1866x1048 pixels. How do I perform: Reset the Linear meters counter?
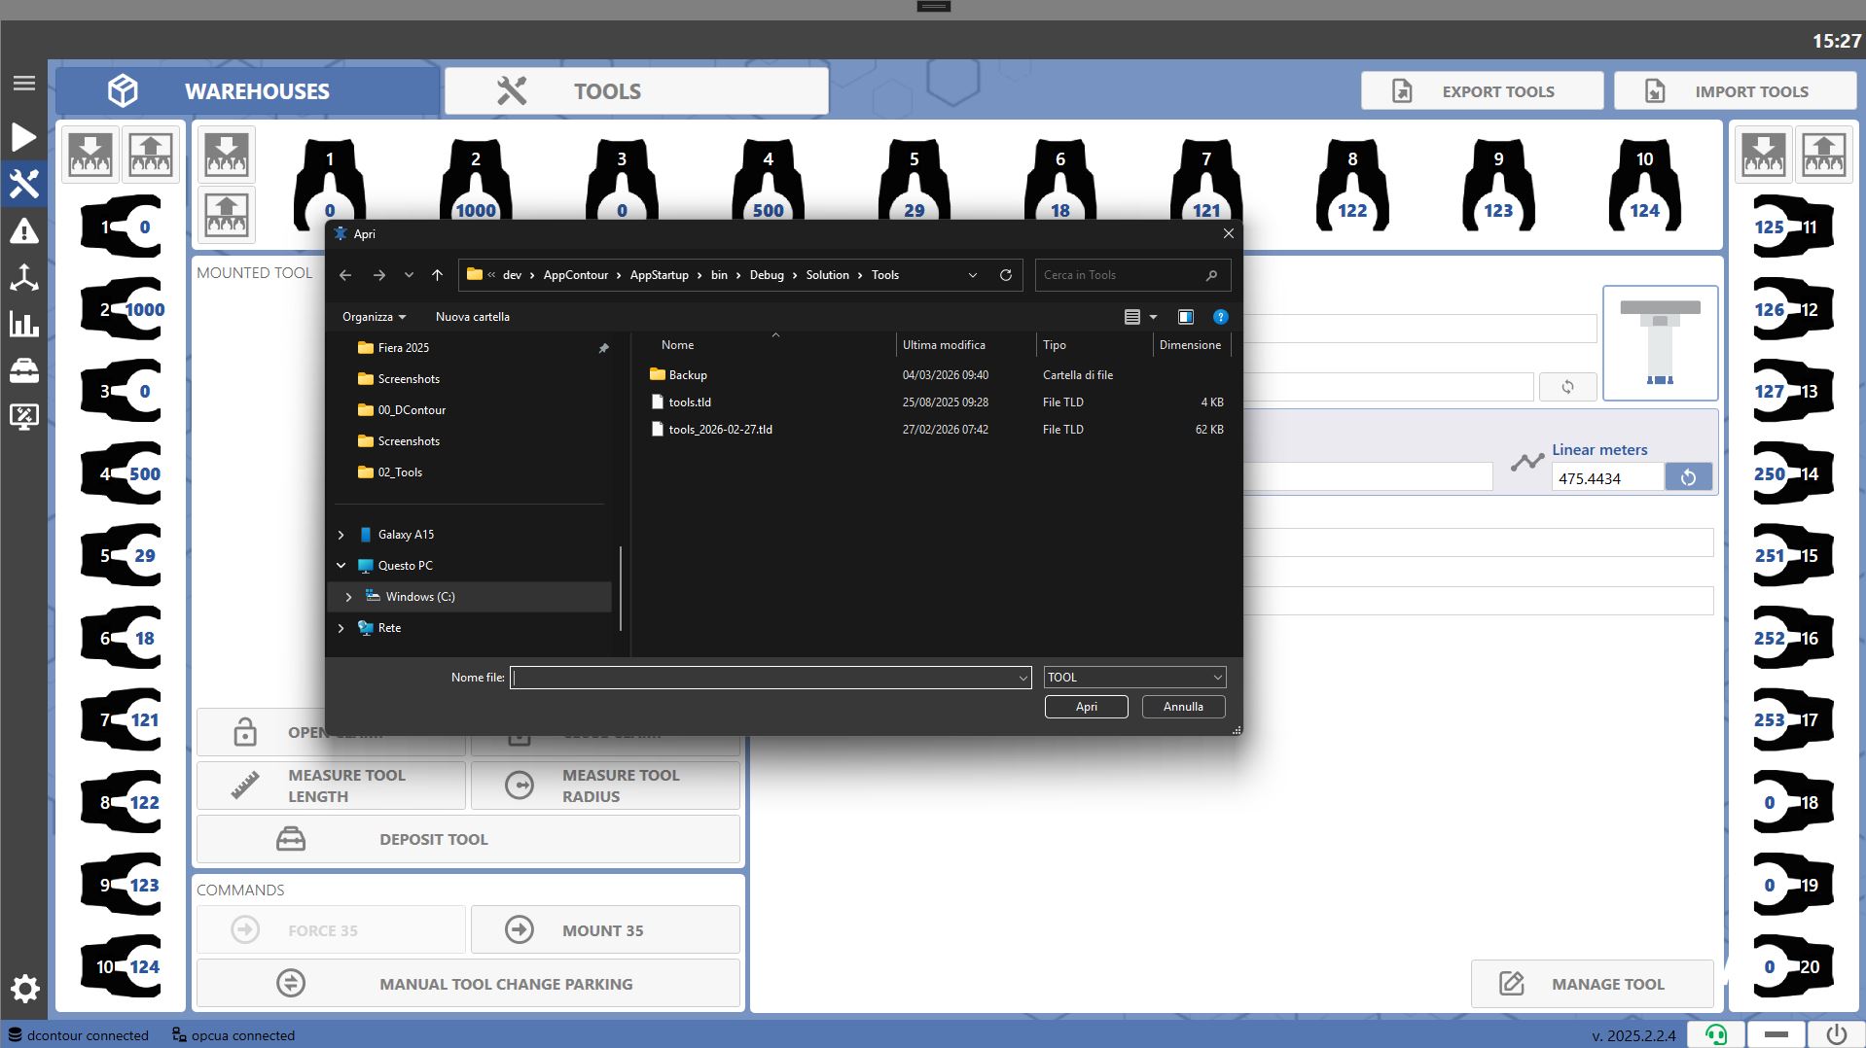(1688, 477)
